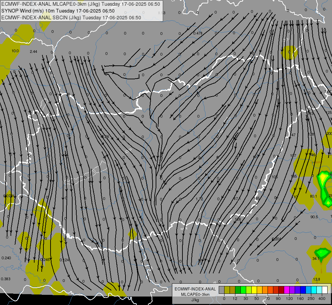Click the map value 107
Screen dimensions: 332x305
pos(293,156)
